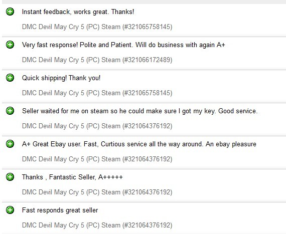
Task: Click the comment about the seller waiting on steam
Action: (139, 111)
